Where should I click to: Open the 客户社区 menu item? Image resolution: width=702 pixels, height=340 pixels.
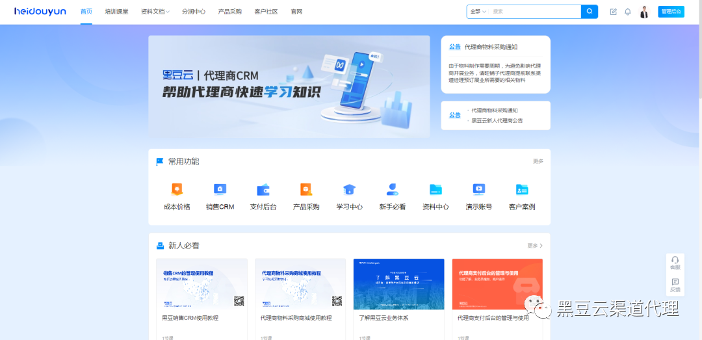pyautogui.click(x=266, y=12)
